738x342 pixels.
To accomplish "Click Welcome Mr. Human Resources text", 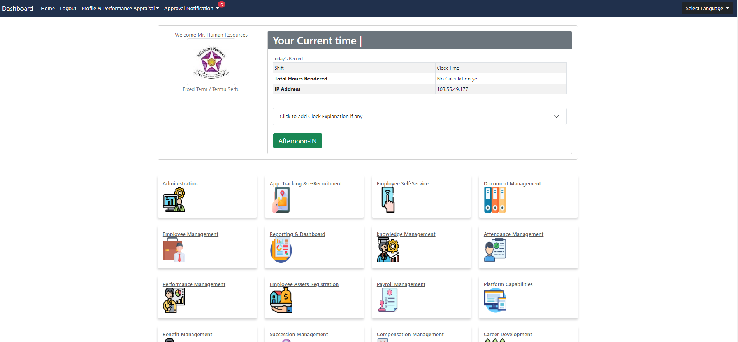I will tap(211, 35).
